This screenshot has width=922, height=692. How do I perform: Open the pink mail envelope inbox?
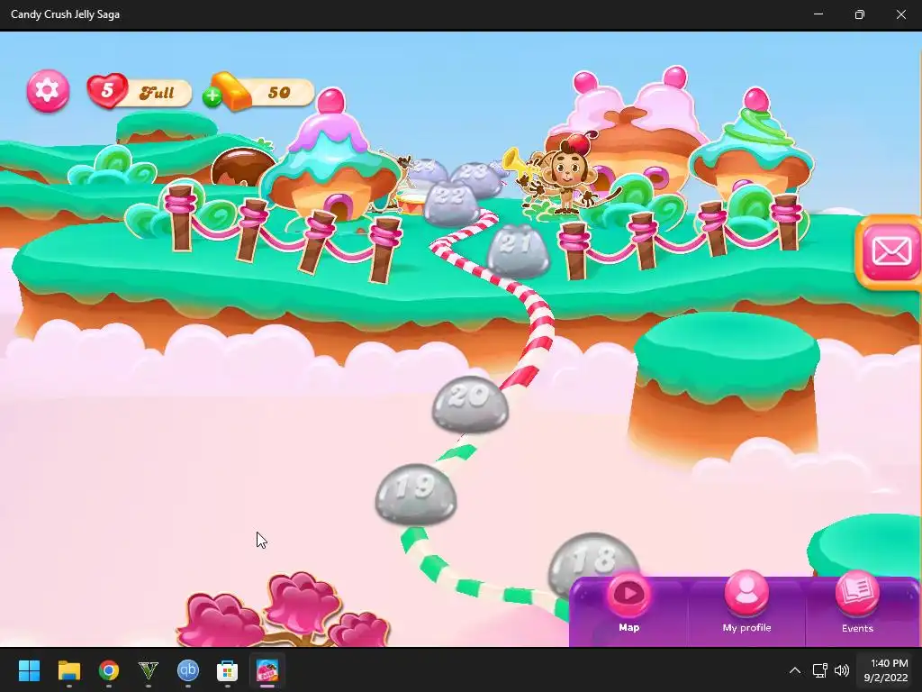point(890,252)
